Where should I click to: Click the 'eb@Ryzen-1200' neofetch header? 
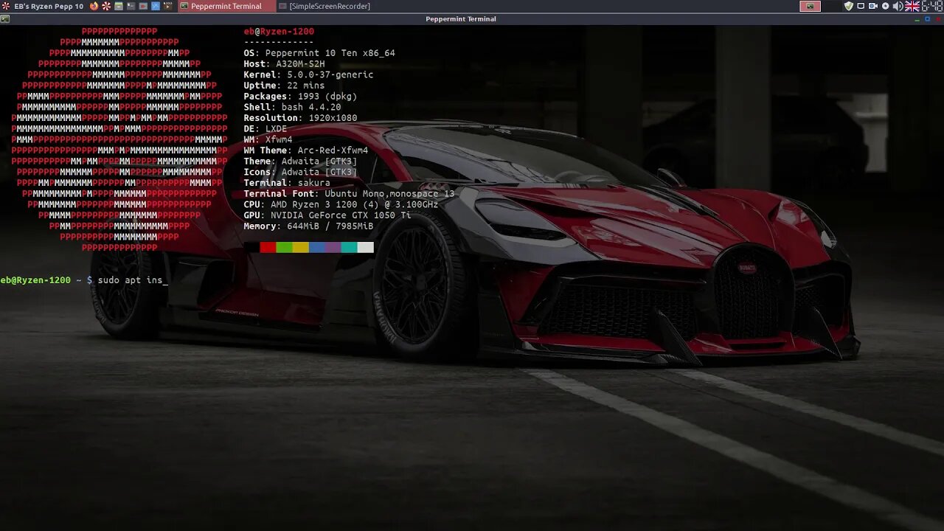[x=279, y=32]
